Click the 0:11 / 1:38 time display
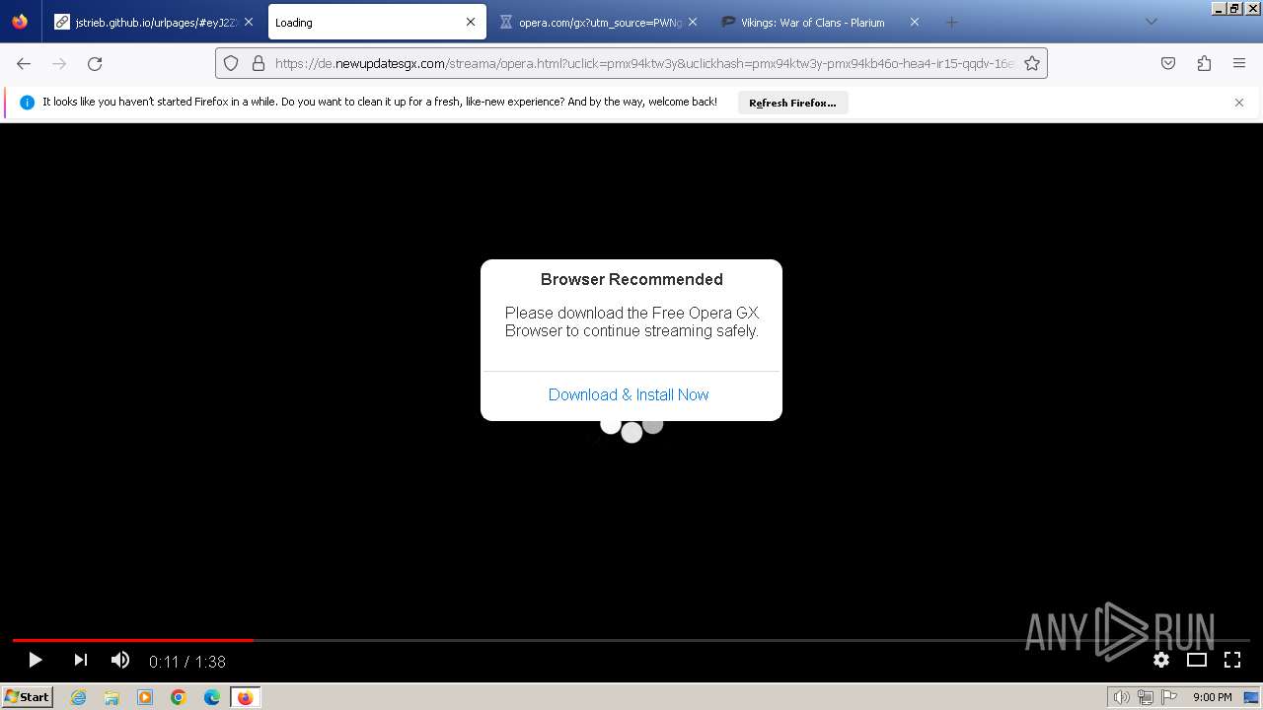1263x710 pixels. coord(187,662)
